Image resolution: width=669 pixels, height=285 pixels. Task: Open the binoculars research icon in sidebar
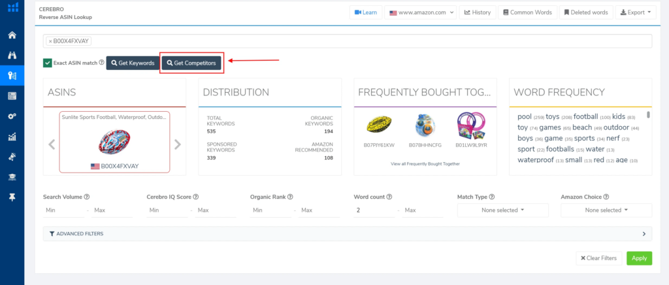(12, 55)
